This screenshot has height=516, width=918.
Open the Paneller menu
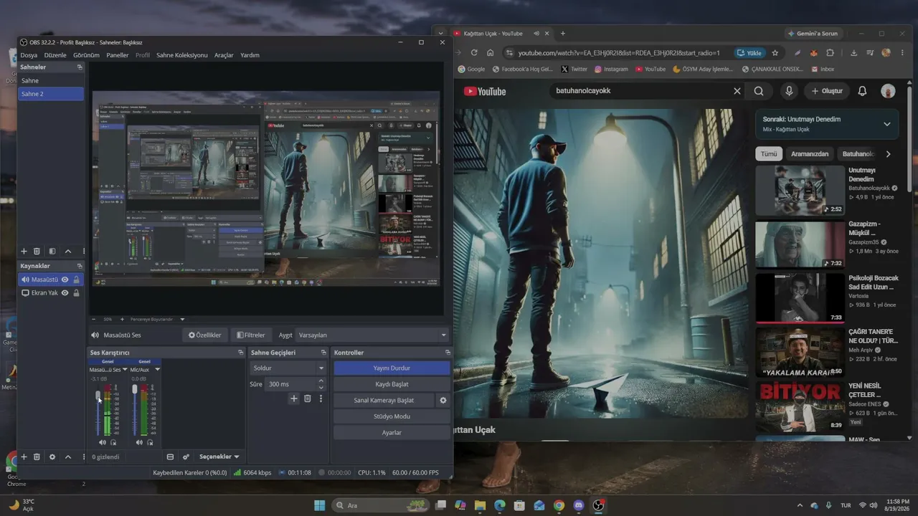[x=118, y=55]
